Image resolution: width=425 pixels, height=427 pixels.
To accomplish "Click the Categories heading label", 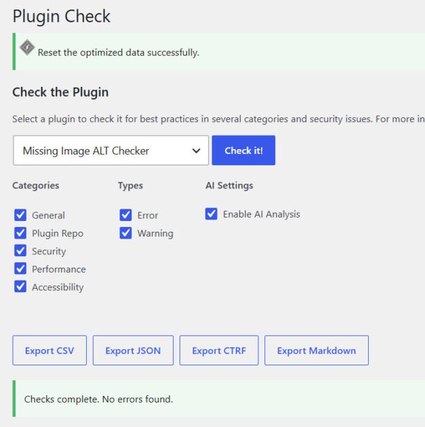I will 36,186.
